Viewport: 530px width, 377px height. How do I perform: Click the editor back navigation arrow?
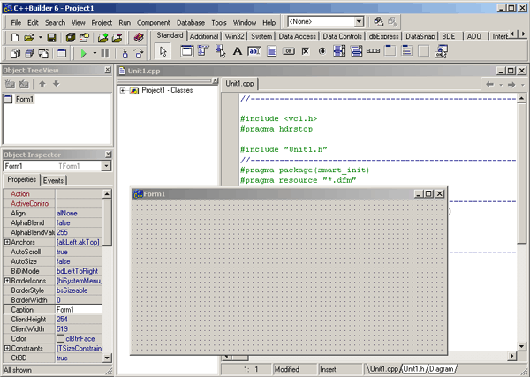coord(489,85)
